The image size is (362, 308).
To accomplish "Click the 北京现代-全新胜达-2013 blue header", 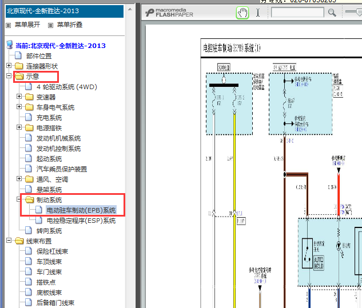I will (65, 11).
